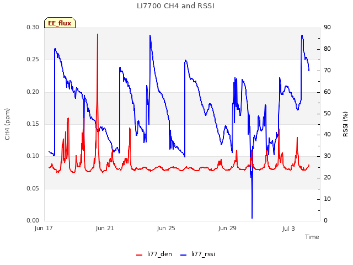Click the 0.20 left axis label
This screenshot has width=353, height=265.
33,92
